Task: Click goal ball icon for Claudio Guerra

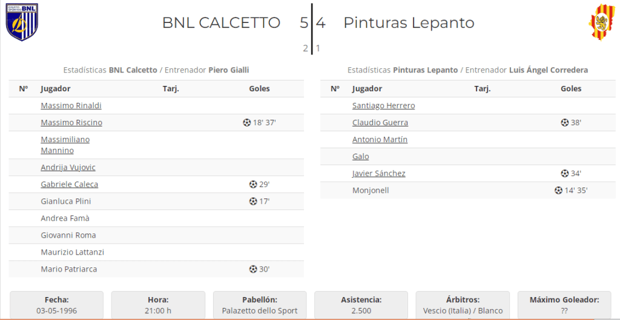Action: pyautogui.click(x=565, y=123)
